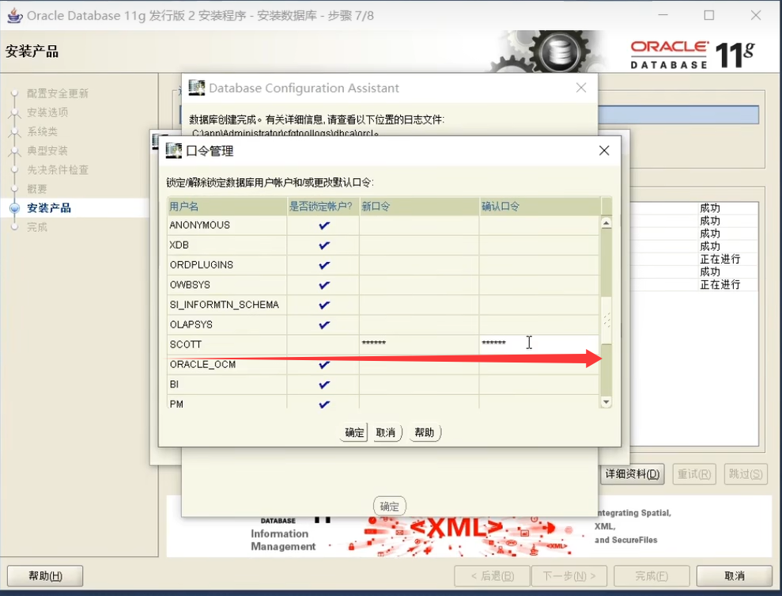Maximize the Oracle installer window
Image resolution: width=782 pixels, height=596 pixels.
click(x=708, y=16)
